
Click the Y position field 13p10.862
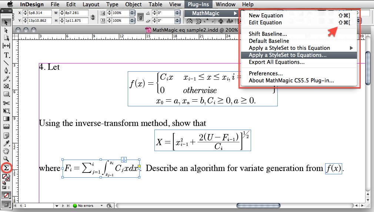point(40,21)
